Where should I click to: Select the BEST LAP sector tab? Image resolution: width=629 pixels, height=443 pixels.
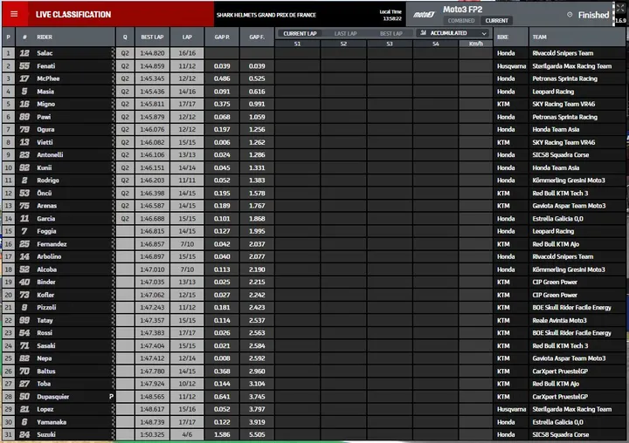(x=391, y=33)
